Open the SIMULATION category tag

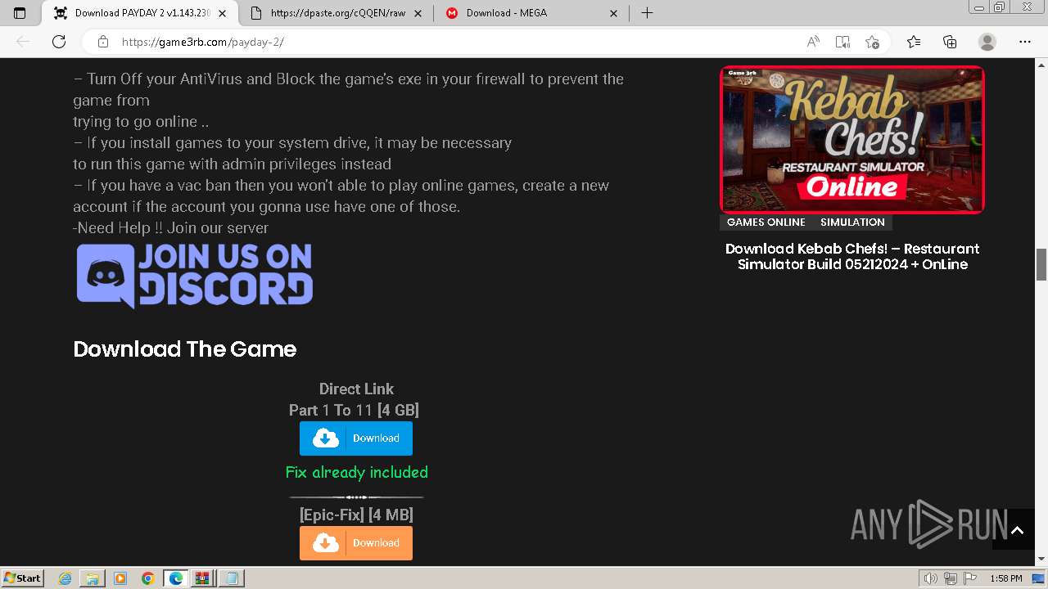point(852,223)
